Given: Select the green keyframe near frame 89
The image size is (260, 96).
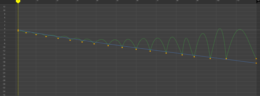Looking at the screenshot, I should pos(194,56).
